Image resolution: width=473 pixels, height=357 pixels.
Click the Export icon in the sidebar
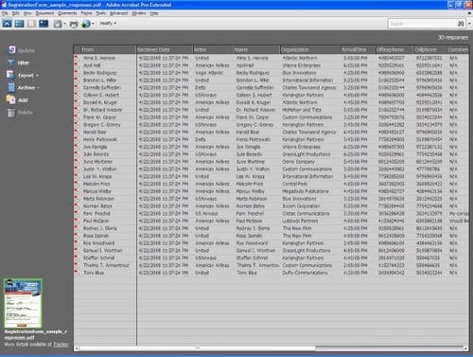tap(10, 75)
